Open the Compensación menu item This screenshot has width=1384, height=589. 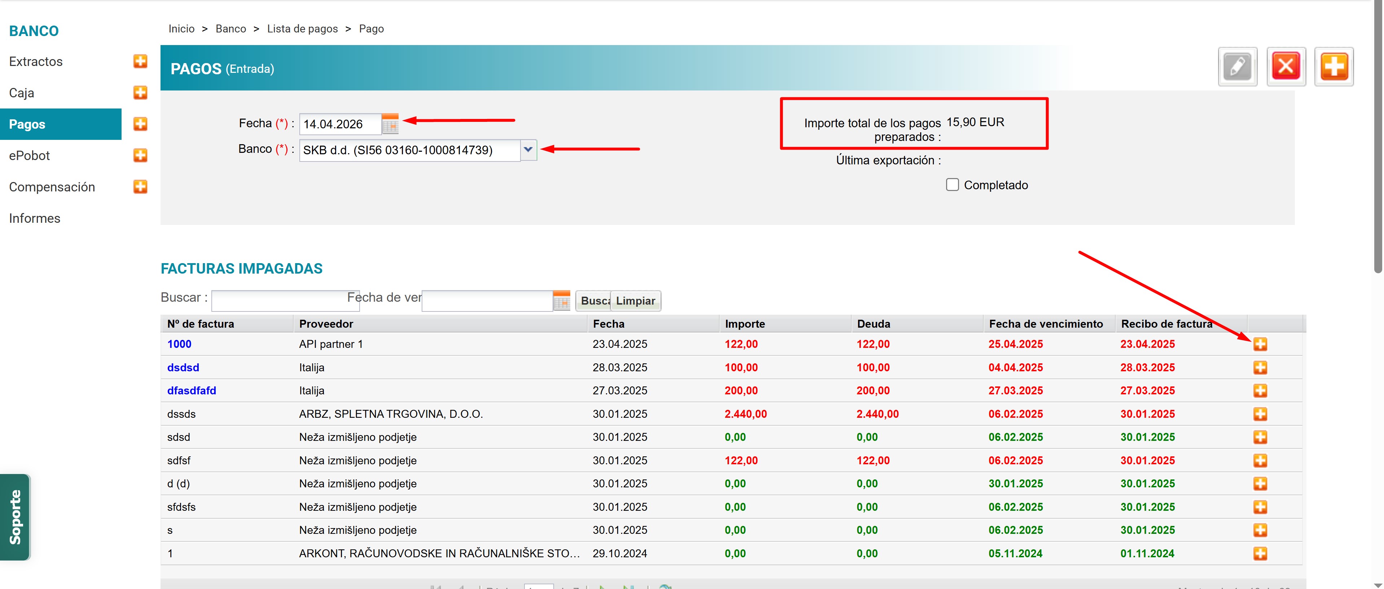pyautogui.click(x=52, y=187)
